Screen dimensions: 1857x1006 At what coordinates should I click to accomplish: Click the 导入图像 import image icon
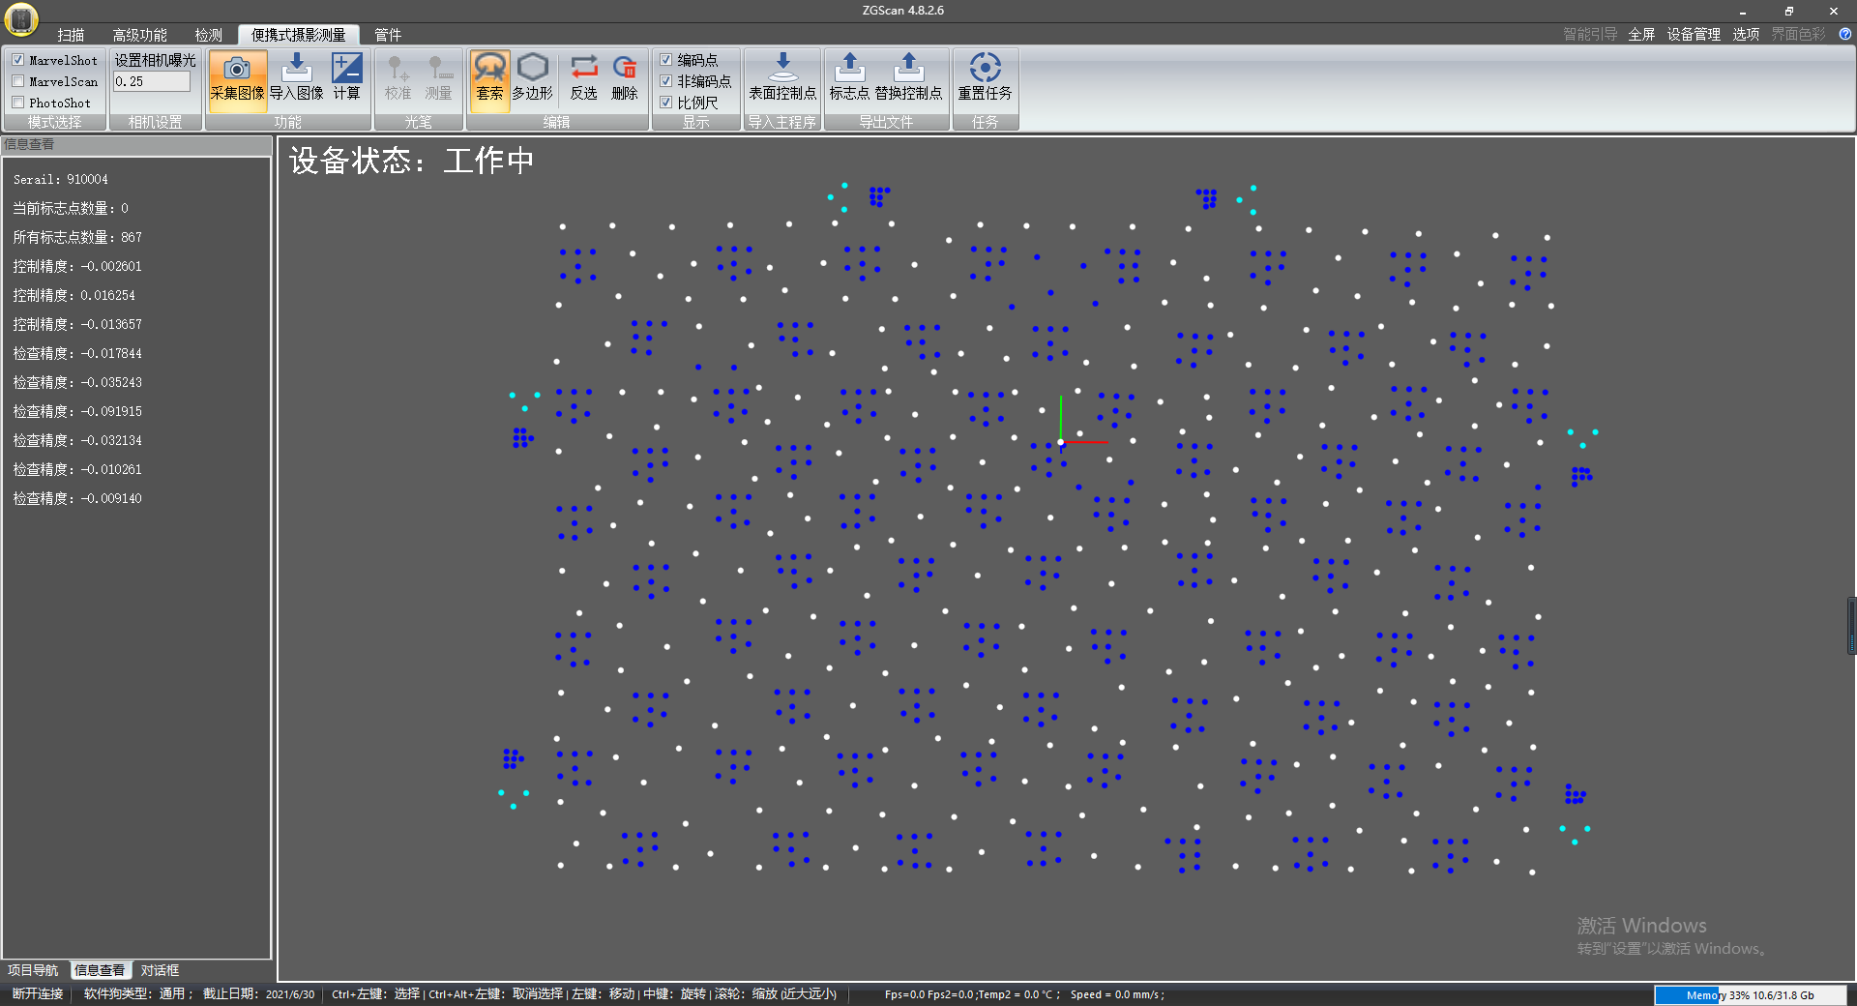tap(296, 70)
